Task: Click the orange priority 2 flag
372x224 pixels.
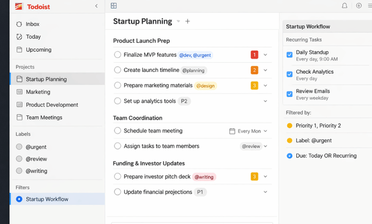Action: point(254,70)
